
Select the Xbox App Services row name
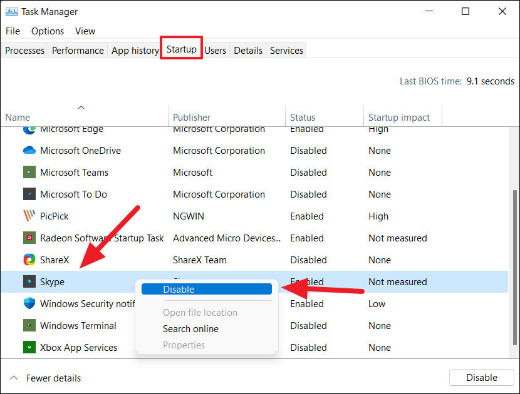(x=78, y=347)
